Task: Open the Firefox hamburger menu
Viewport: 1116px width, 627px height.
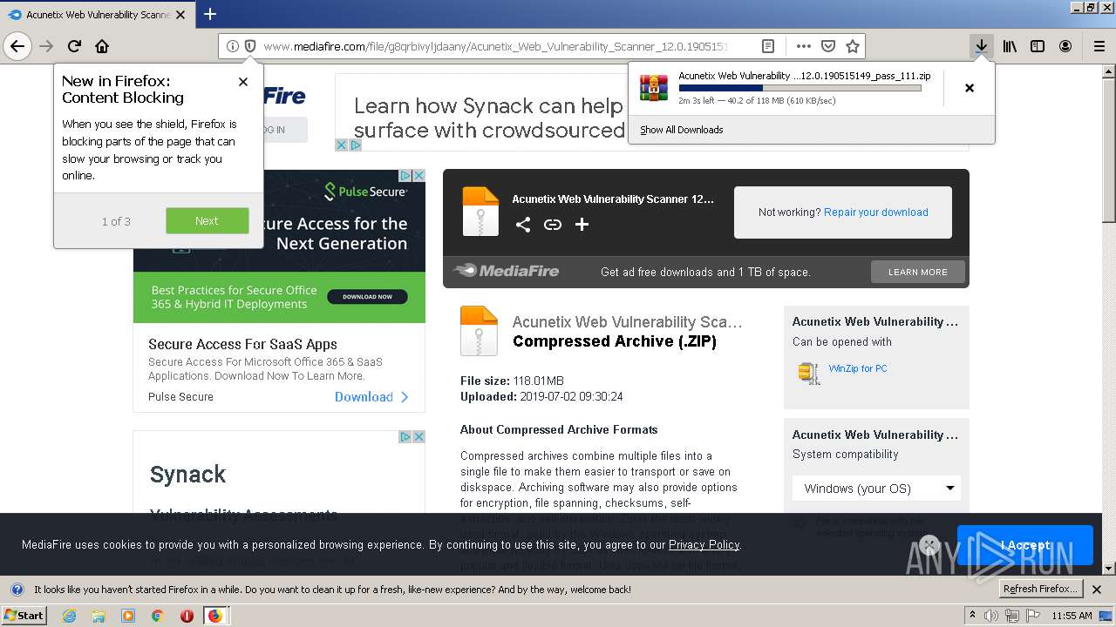Action: point(1099,46)
